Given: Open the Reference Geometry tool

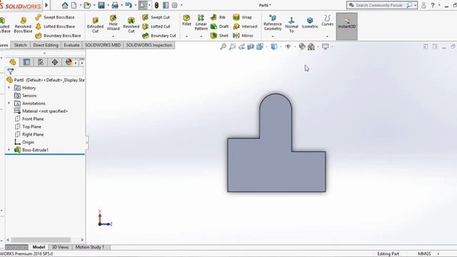Looking at the screenshot, I should pos(273,23).
